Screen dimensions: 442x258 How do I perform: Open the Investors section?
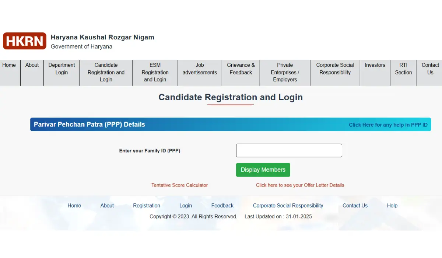click(x=375, y=65)
